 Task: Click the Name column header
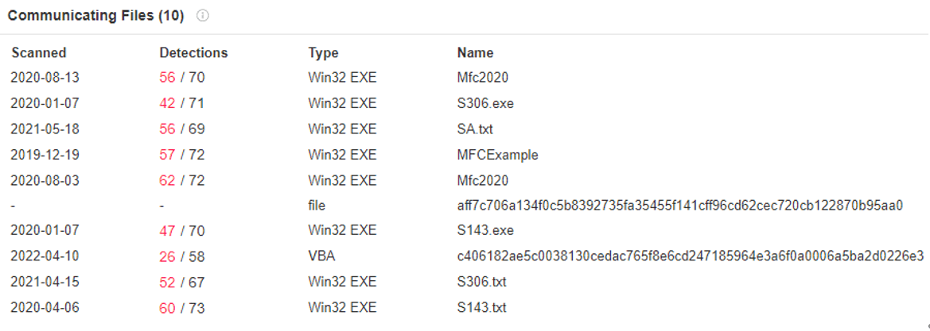pos(475,52)
